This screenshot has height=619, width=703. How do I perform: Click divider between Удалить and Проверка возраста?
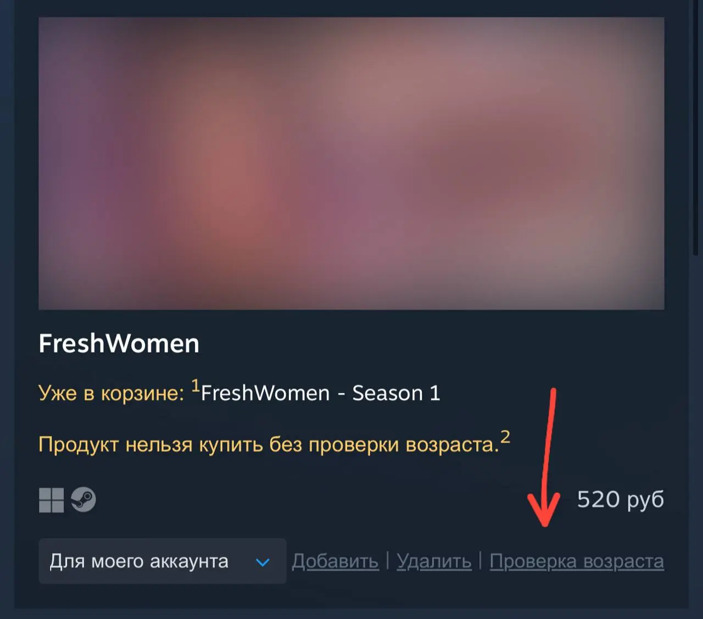point(481,560)
